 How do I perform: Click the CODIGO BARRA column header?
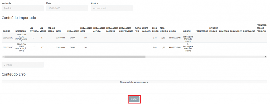[x=51, y=29]
